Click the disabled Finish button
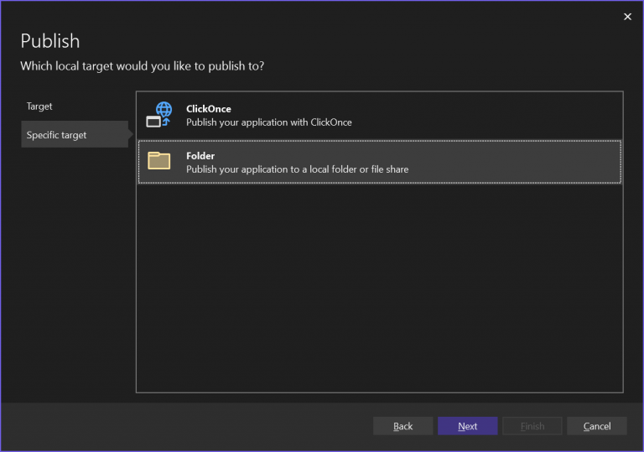Image resolution: width=644 pixels, height=452 pixels. pyautogui.click(x=532, y=426)
